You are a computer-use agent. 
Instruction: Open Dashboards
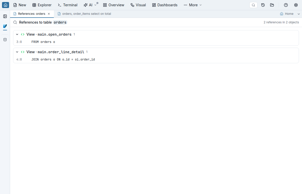coord(165,5)
